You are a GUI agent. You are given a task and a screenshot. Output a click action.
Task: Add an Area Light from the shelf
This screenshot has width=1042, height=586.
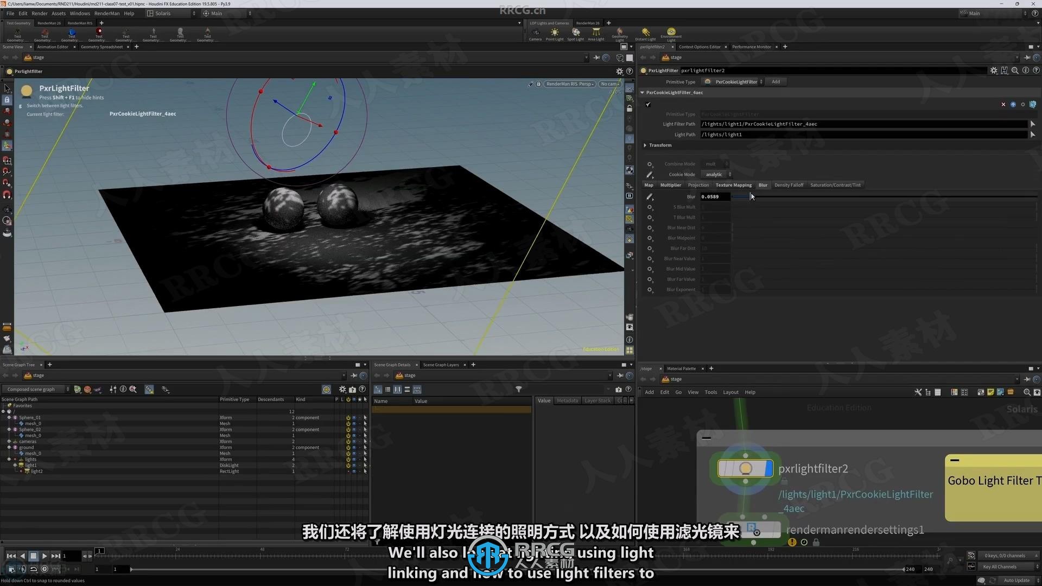pos(596,34)
